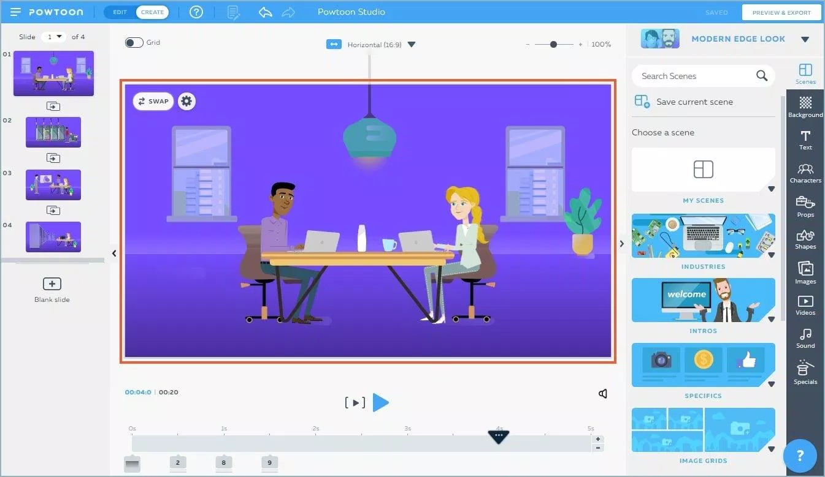Open the Specials panel
Image resolution: width=825 pixels, height=477 pixels.
click(x=805, y=372)
